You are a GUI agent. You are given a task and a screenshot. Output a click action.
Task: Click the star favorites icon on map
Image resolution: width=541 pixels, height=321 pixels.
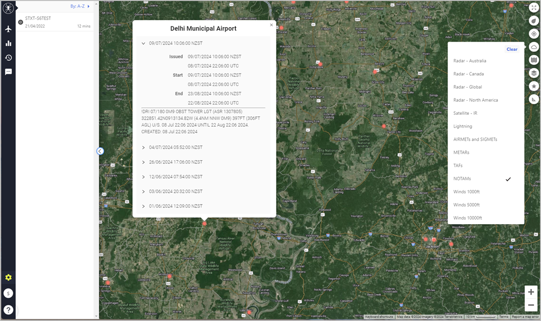534,86
